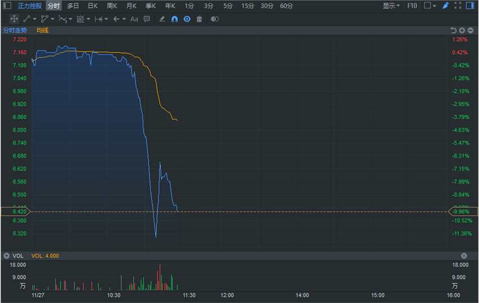The width and height of the screenshot is (479, 303).
Task: Close the VOL indicator panel
Action: 464,256
